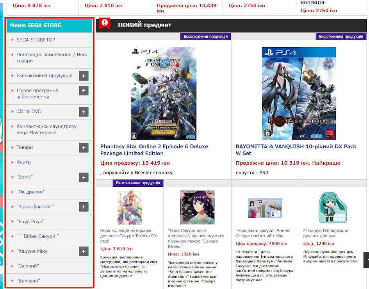The image size is (369, 289).
Task: Click Ігрове програмне забезпечення link text
Action: point(37,94)
